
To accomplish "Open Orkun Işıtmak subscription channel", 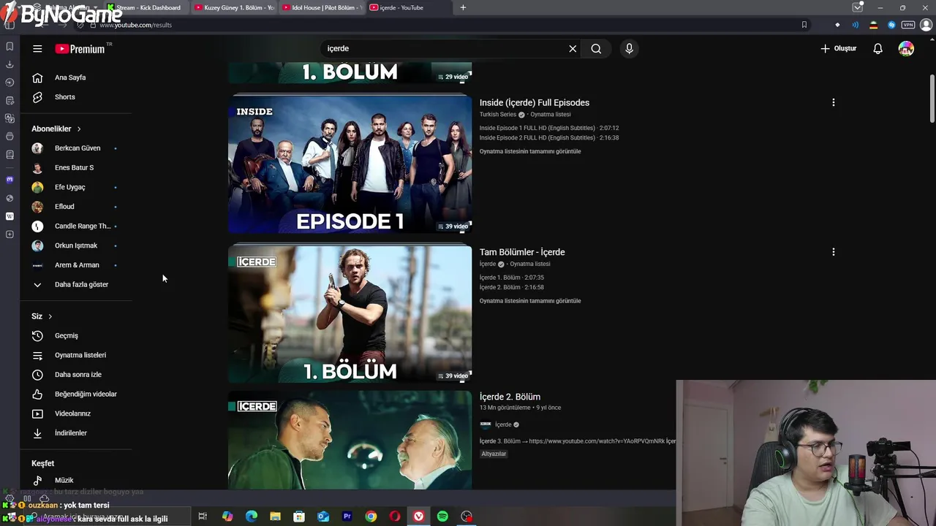I will coord(76,245).
